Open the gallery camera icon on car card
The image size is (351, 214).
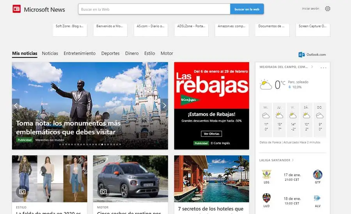(103, 192)
